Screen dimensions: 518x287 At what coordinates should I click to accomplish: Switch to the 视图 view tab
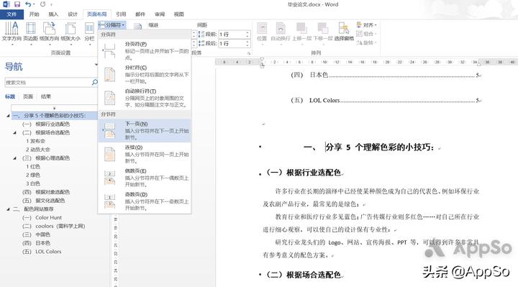tap(178, 14)
